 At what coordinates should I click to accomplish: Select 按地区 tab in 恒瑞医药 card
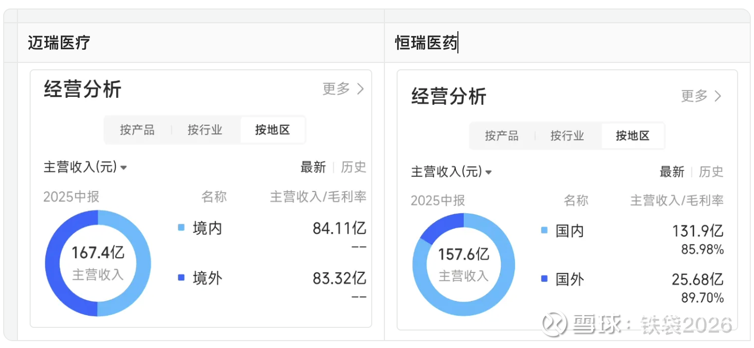coord(632,136)
